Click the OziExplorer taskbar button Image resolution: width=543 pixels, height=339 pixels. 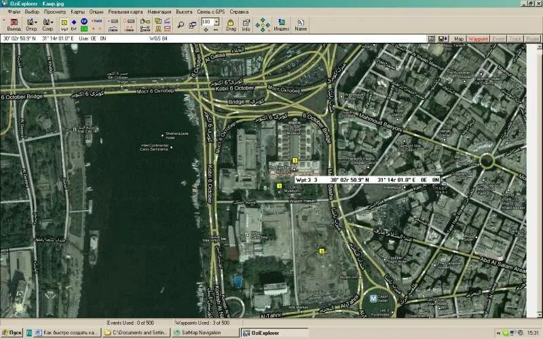click(x=275, y=333)
